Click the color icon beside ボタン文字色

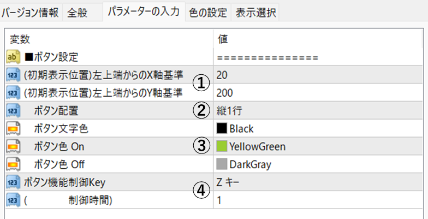[13, 128]
